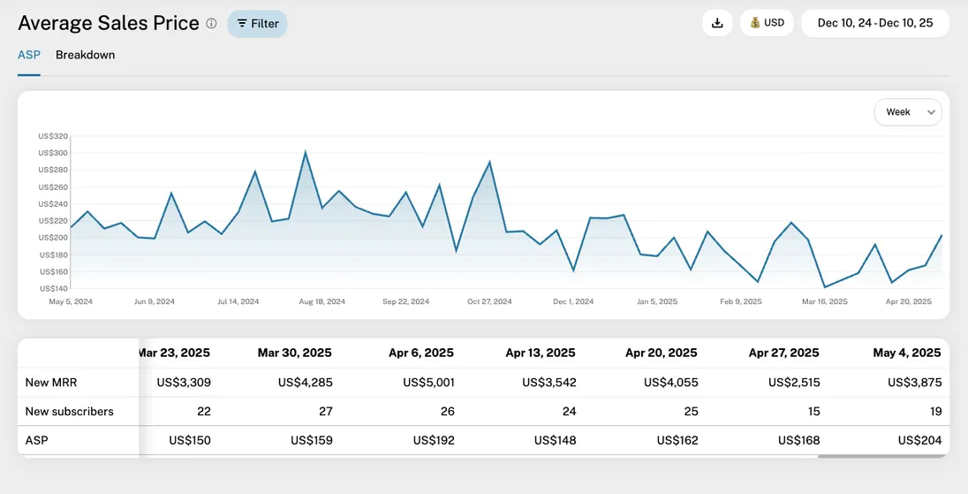Open the Filter options

[x=257, y=24]
